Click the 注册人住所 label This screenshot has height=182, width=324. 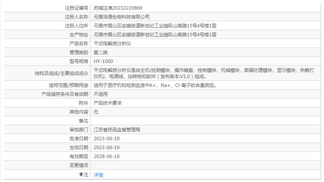[x=76, y=26]
